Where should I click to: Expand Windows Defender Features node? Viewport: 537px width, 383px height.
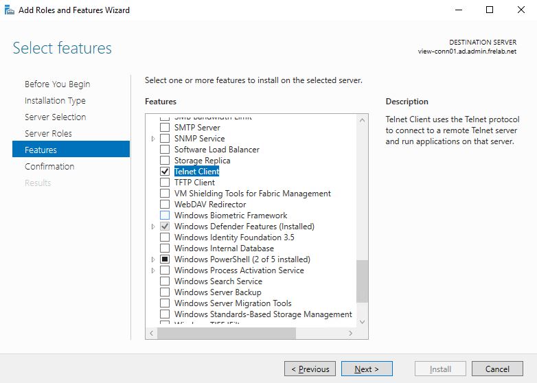click(x=153, y=227)
